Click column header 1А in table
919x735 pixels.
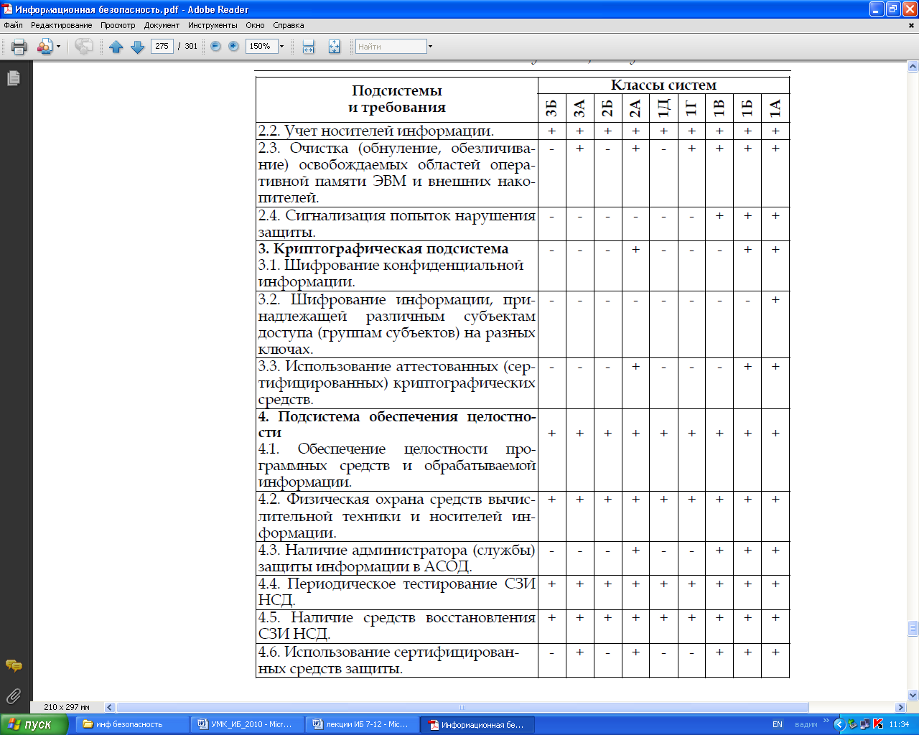(x=775, y=108)
